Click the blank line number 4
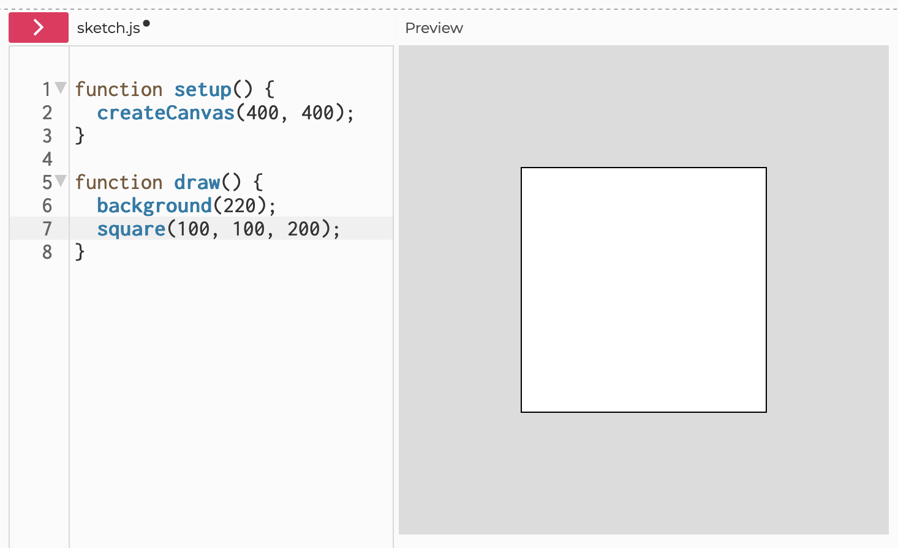Viewport: 898px width, 548px height. pyautogui.click(x=47, y=159)
